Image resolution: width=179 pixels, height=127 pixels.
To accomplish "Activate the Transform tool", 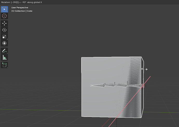I will 4,43.
